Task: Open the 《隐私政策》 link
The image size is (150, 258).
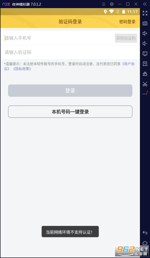Action: pyautogui.click(x=22, y=69)
